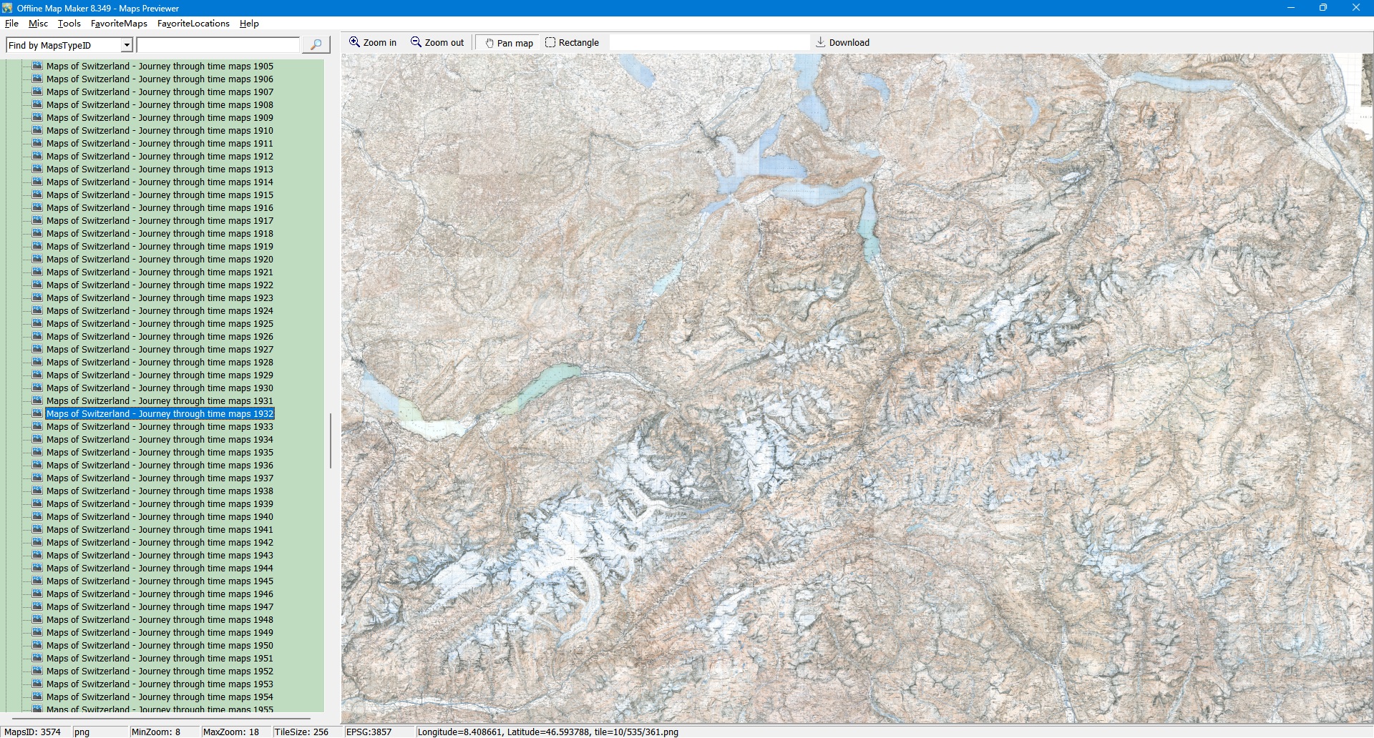This screenshot has width=1374, height=738.
Task: Click the Zoom out magnifier icon
Action: point(416,42)
